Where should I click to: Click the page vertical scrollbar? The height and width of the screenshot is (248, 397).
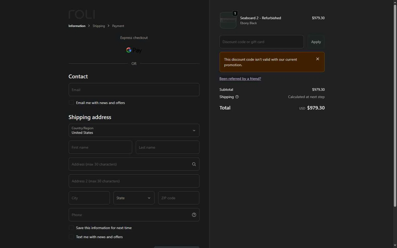pyautogui.click(x=395, y=106)
